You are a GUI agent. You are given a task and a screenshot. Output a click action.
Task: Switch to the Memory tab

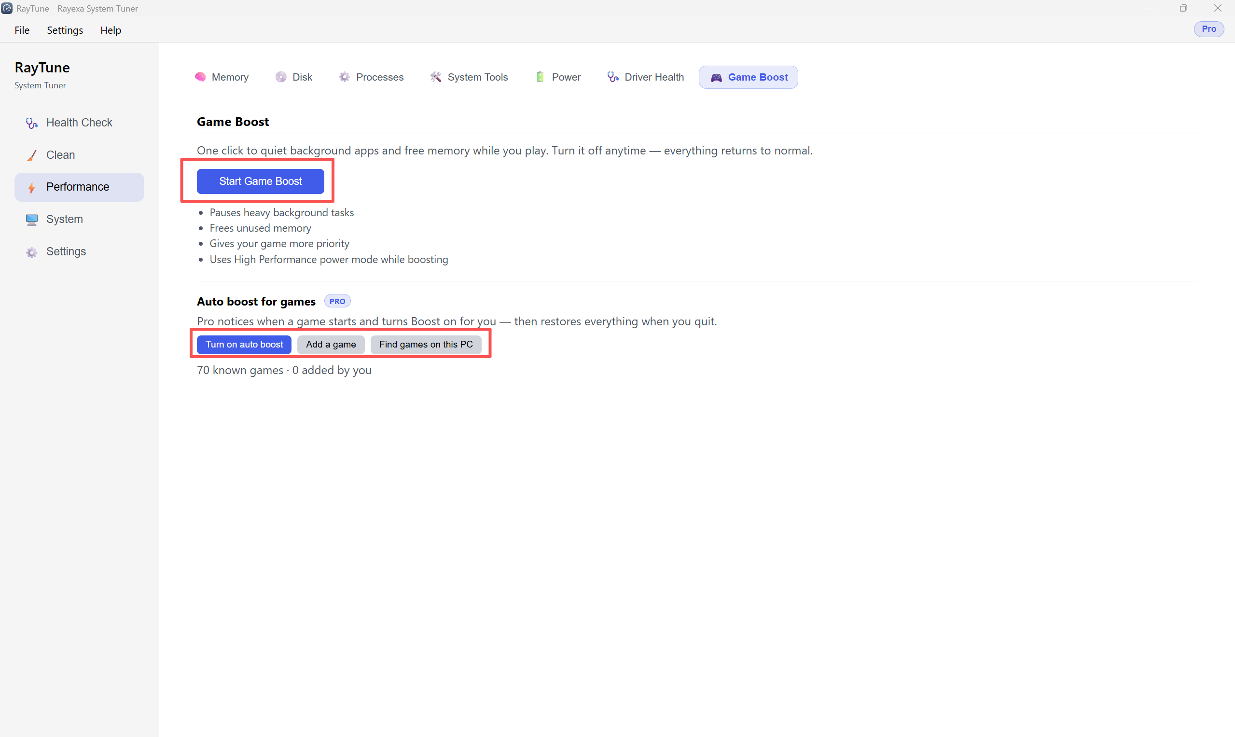pos(222,77)
